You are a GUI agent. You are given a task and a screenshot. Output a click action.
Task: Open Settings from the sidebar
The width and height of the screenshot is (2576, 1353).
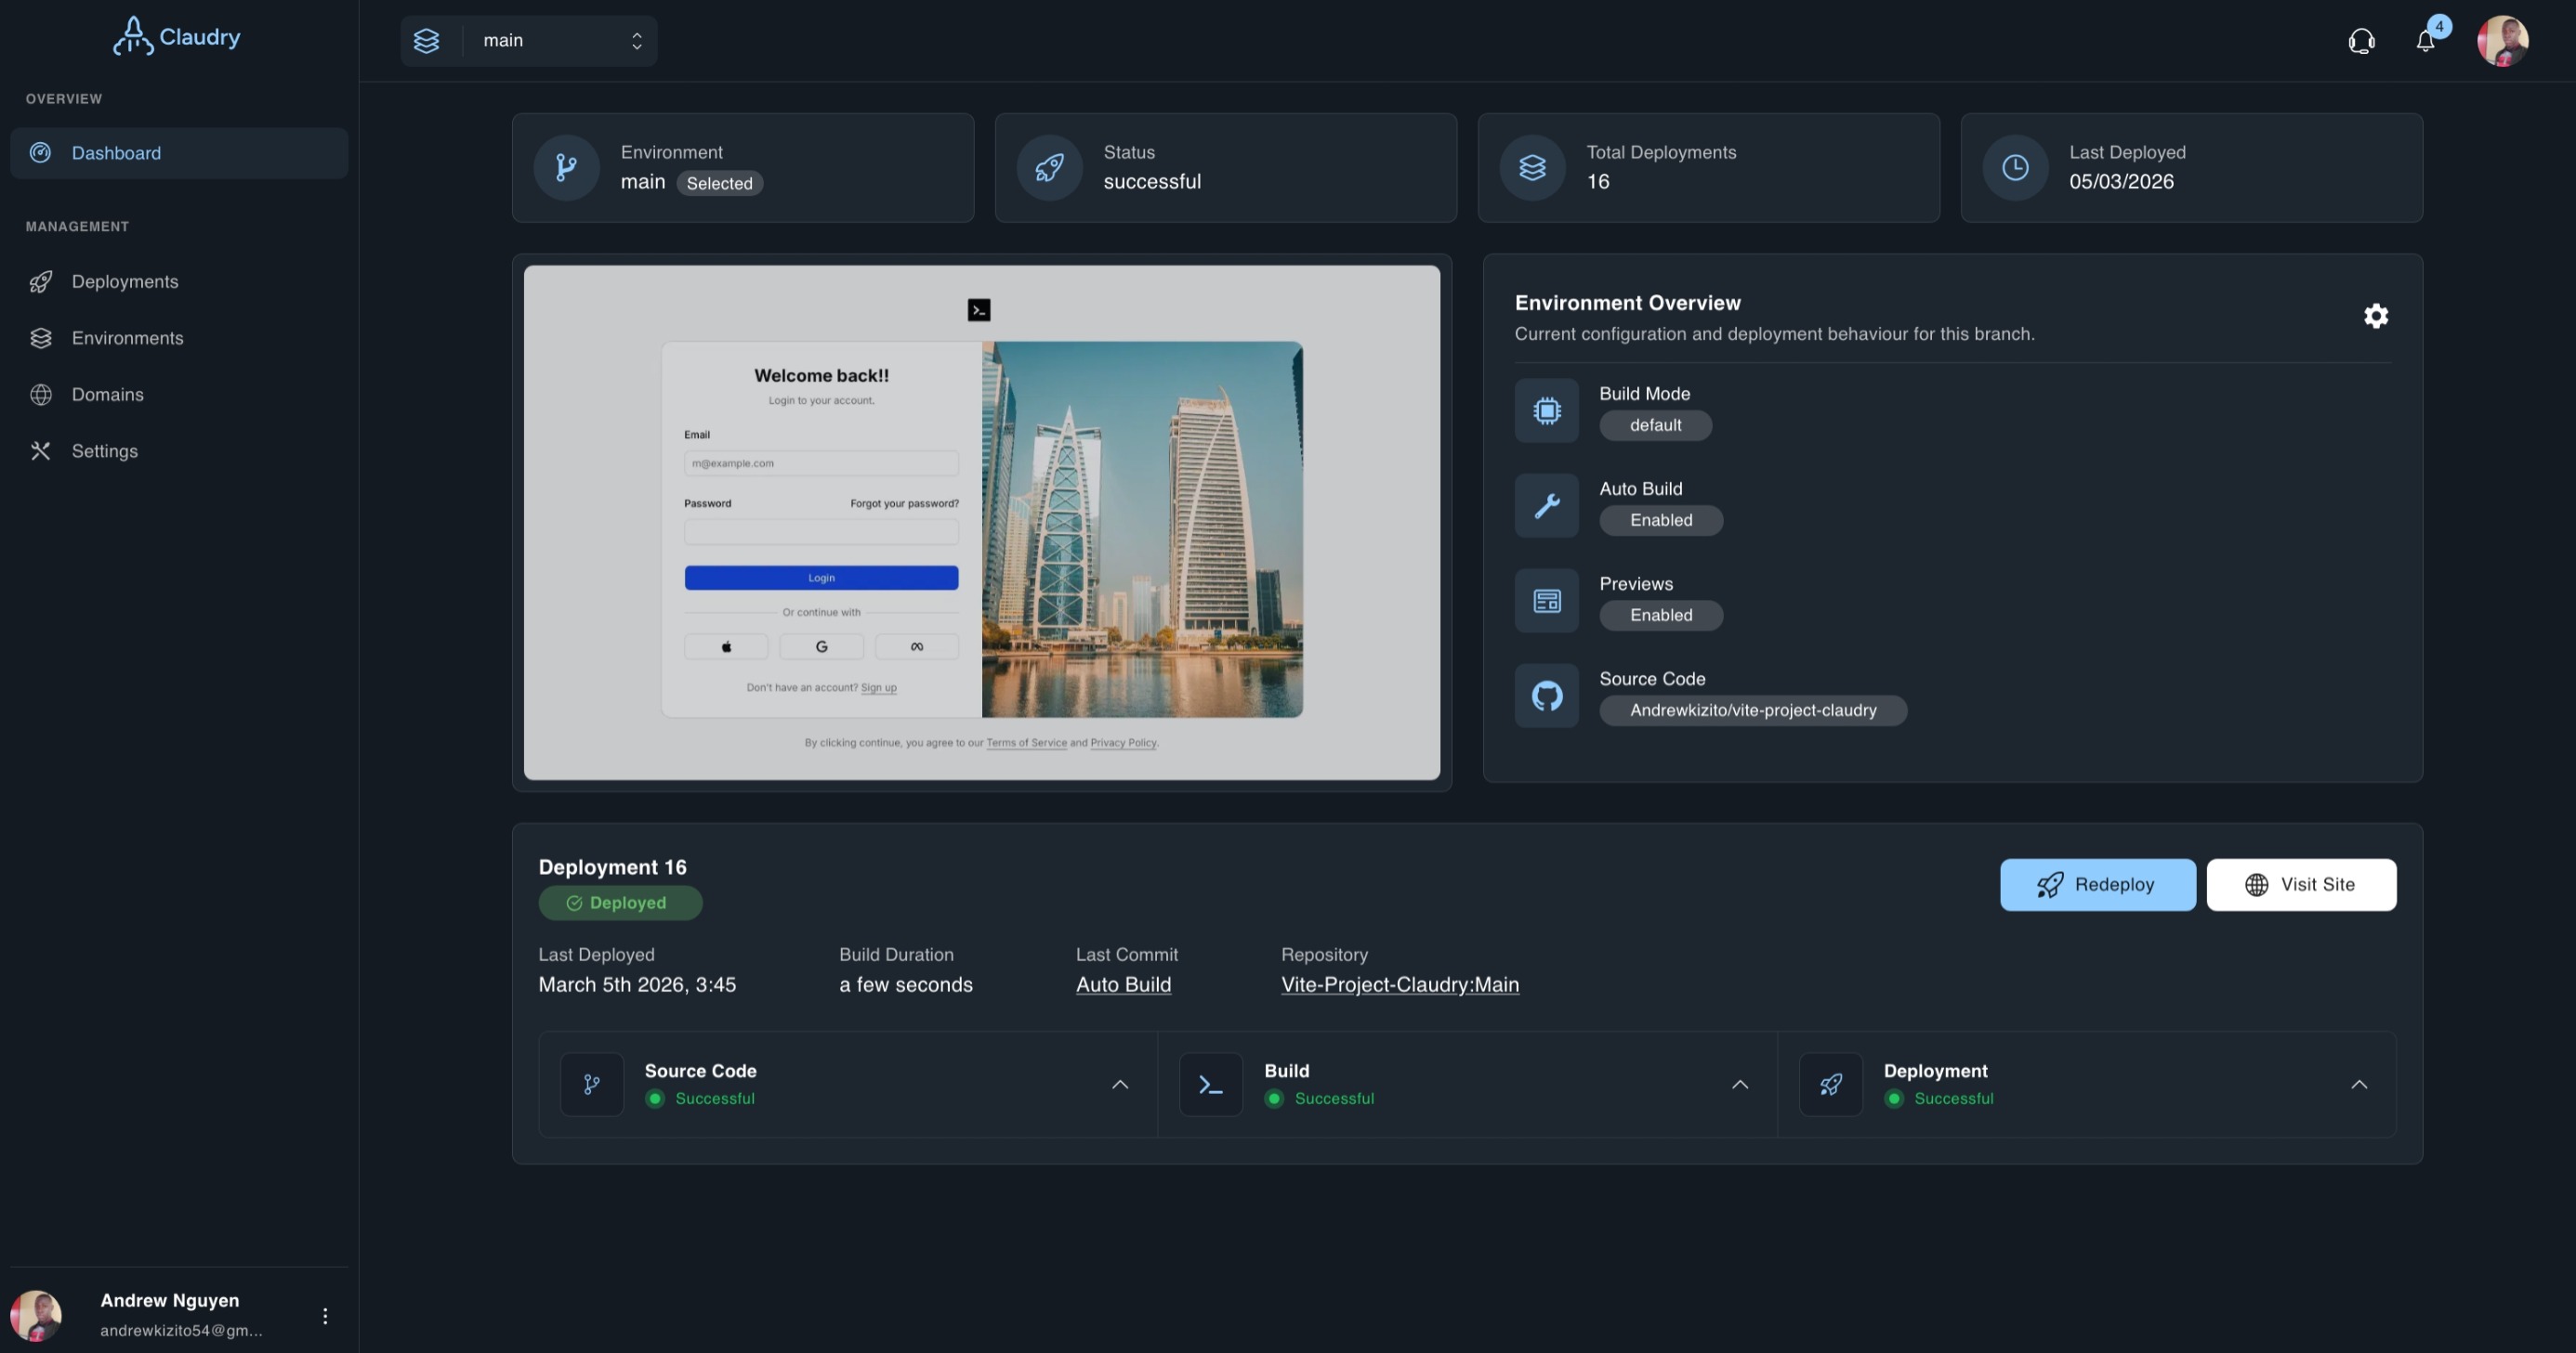[x=104, y=450]
